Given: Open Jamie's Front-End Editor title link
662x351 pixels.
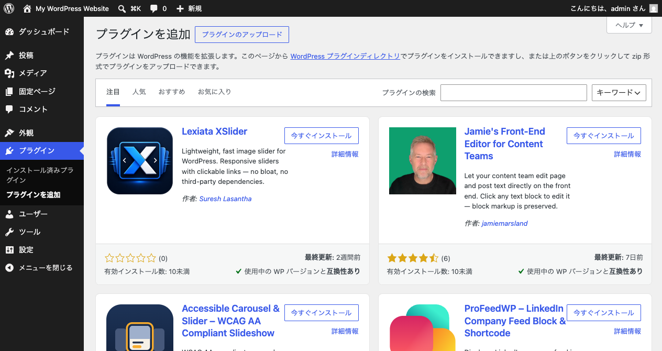Looking at the screenshot, I should coord(505,144).
